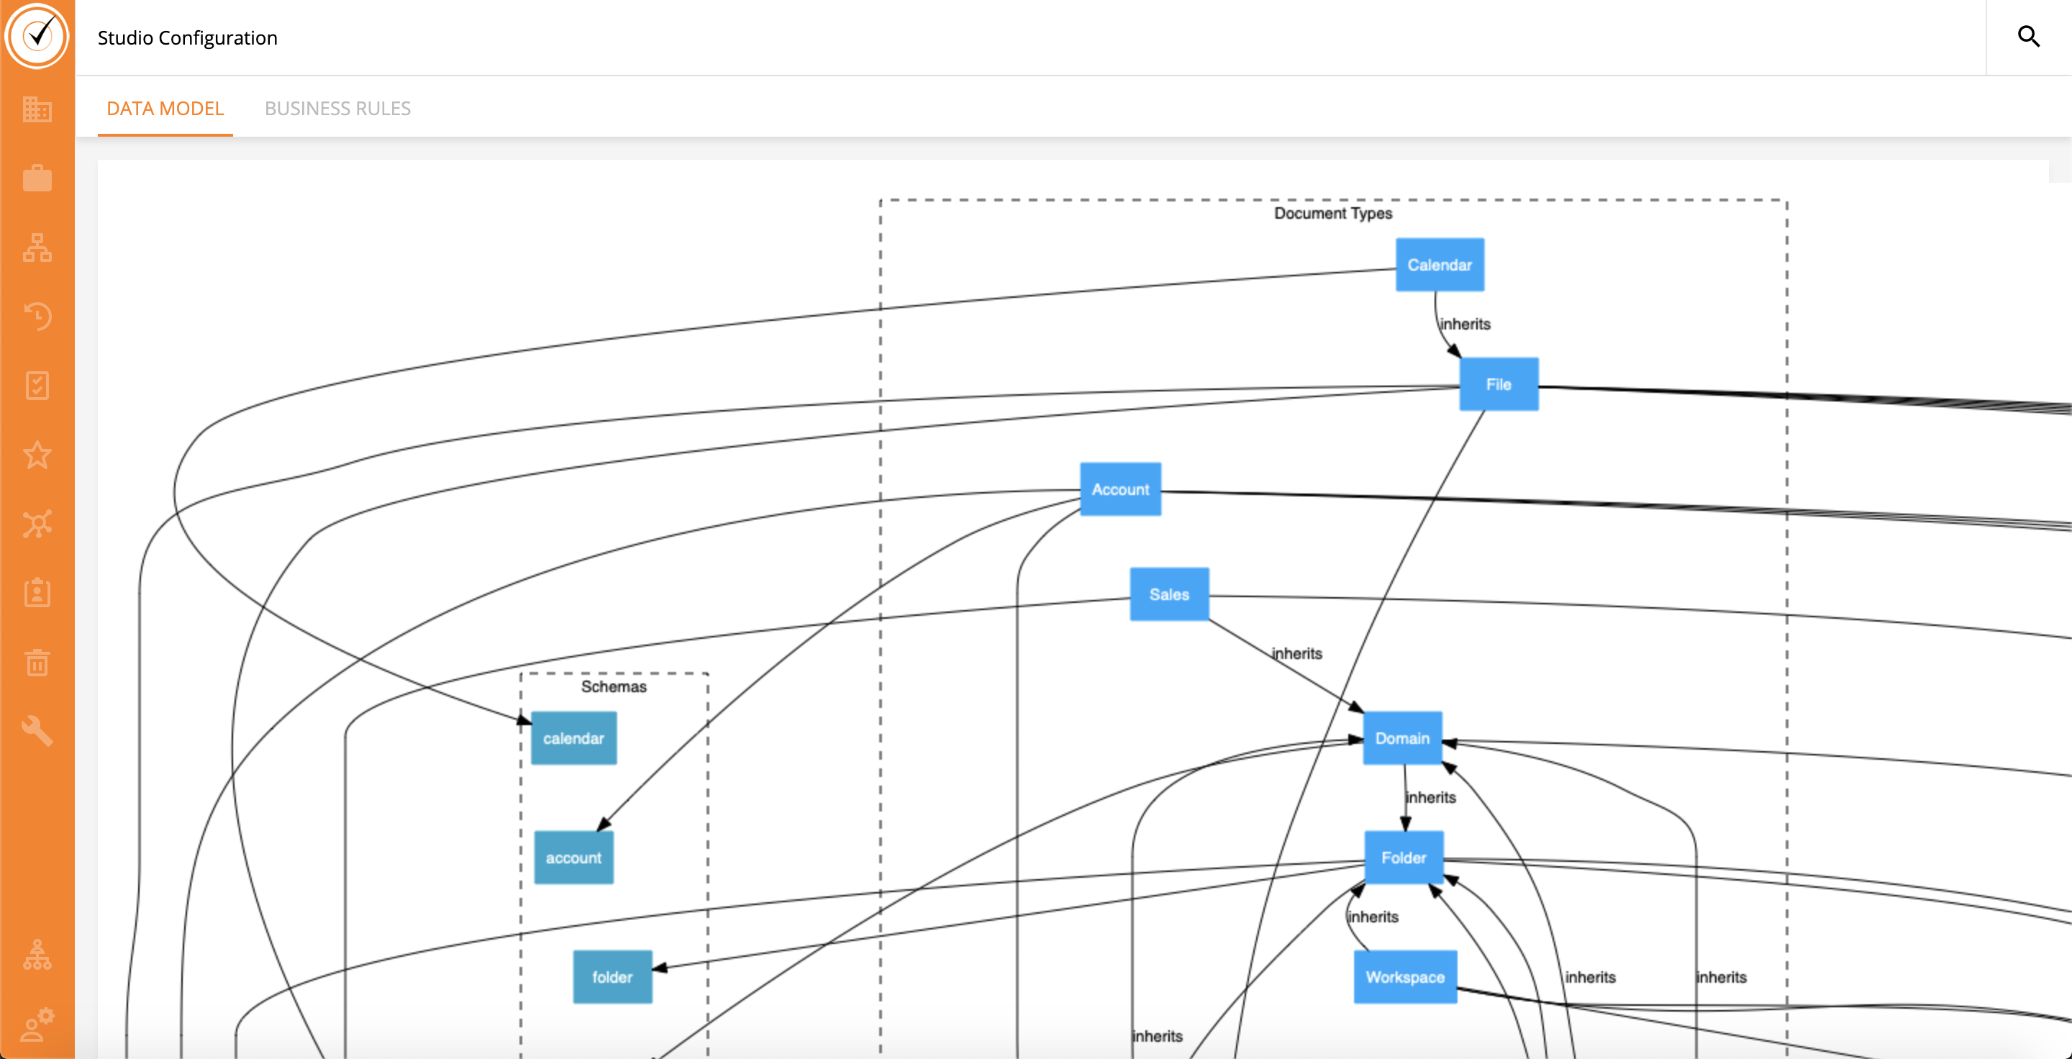Select the Workspace node in diagram
The image size is (2072, 1059).
point(1404,977)
